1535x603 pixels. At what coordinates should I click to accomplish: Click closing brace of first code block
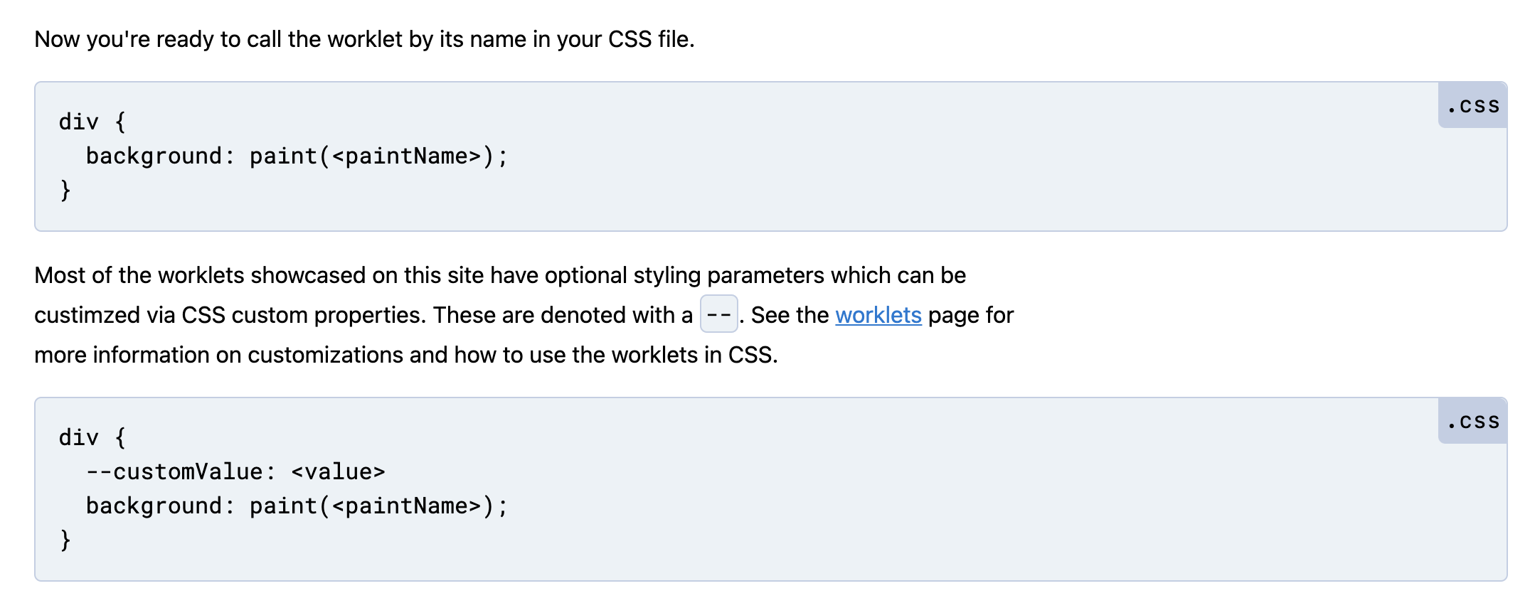pyautogui.click(x=65, y=190)
